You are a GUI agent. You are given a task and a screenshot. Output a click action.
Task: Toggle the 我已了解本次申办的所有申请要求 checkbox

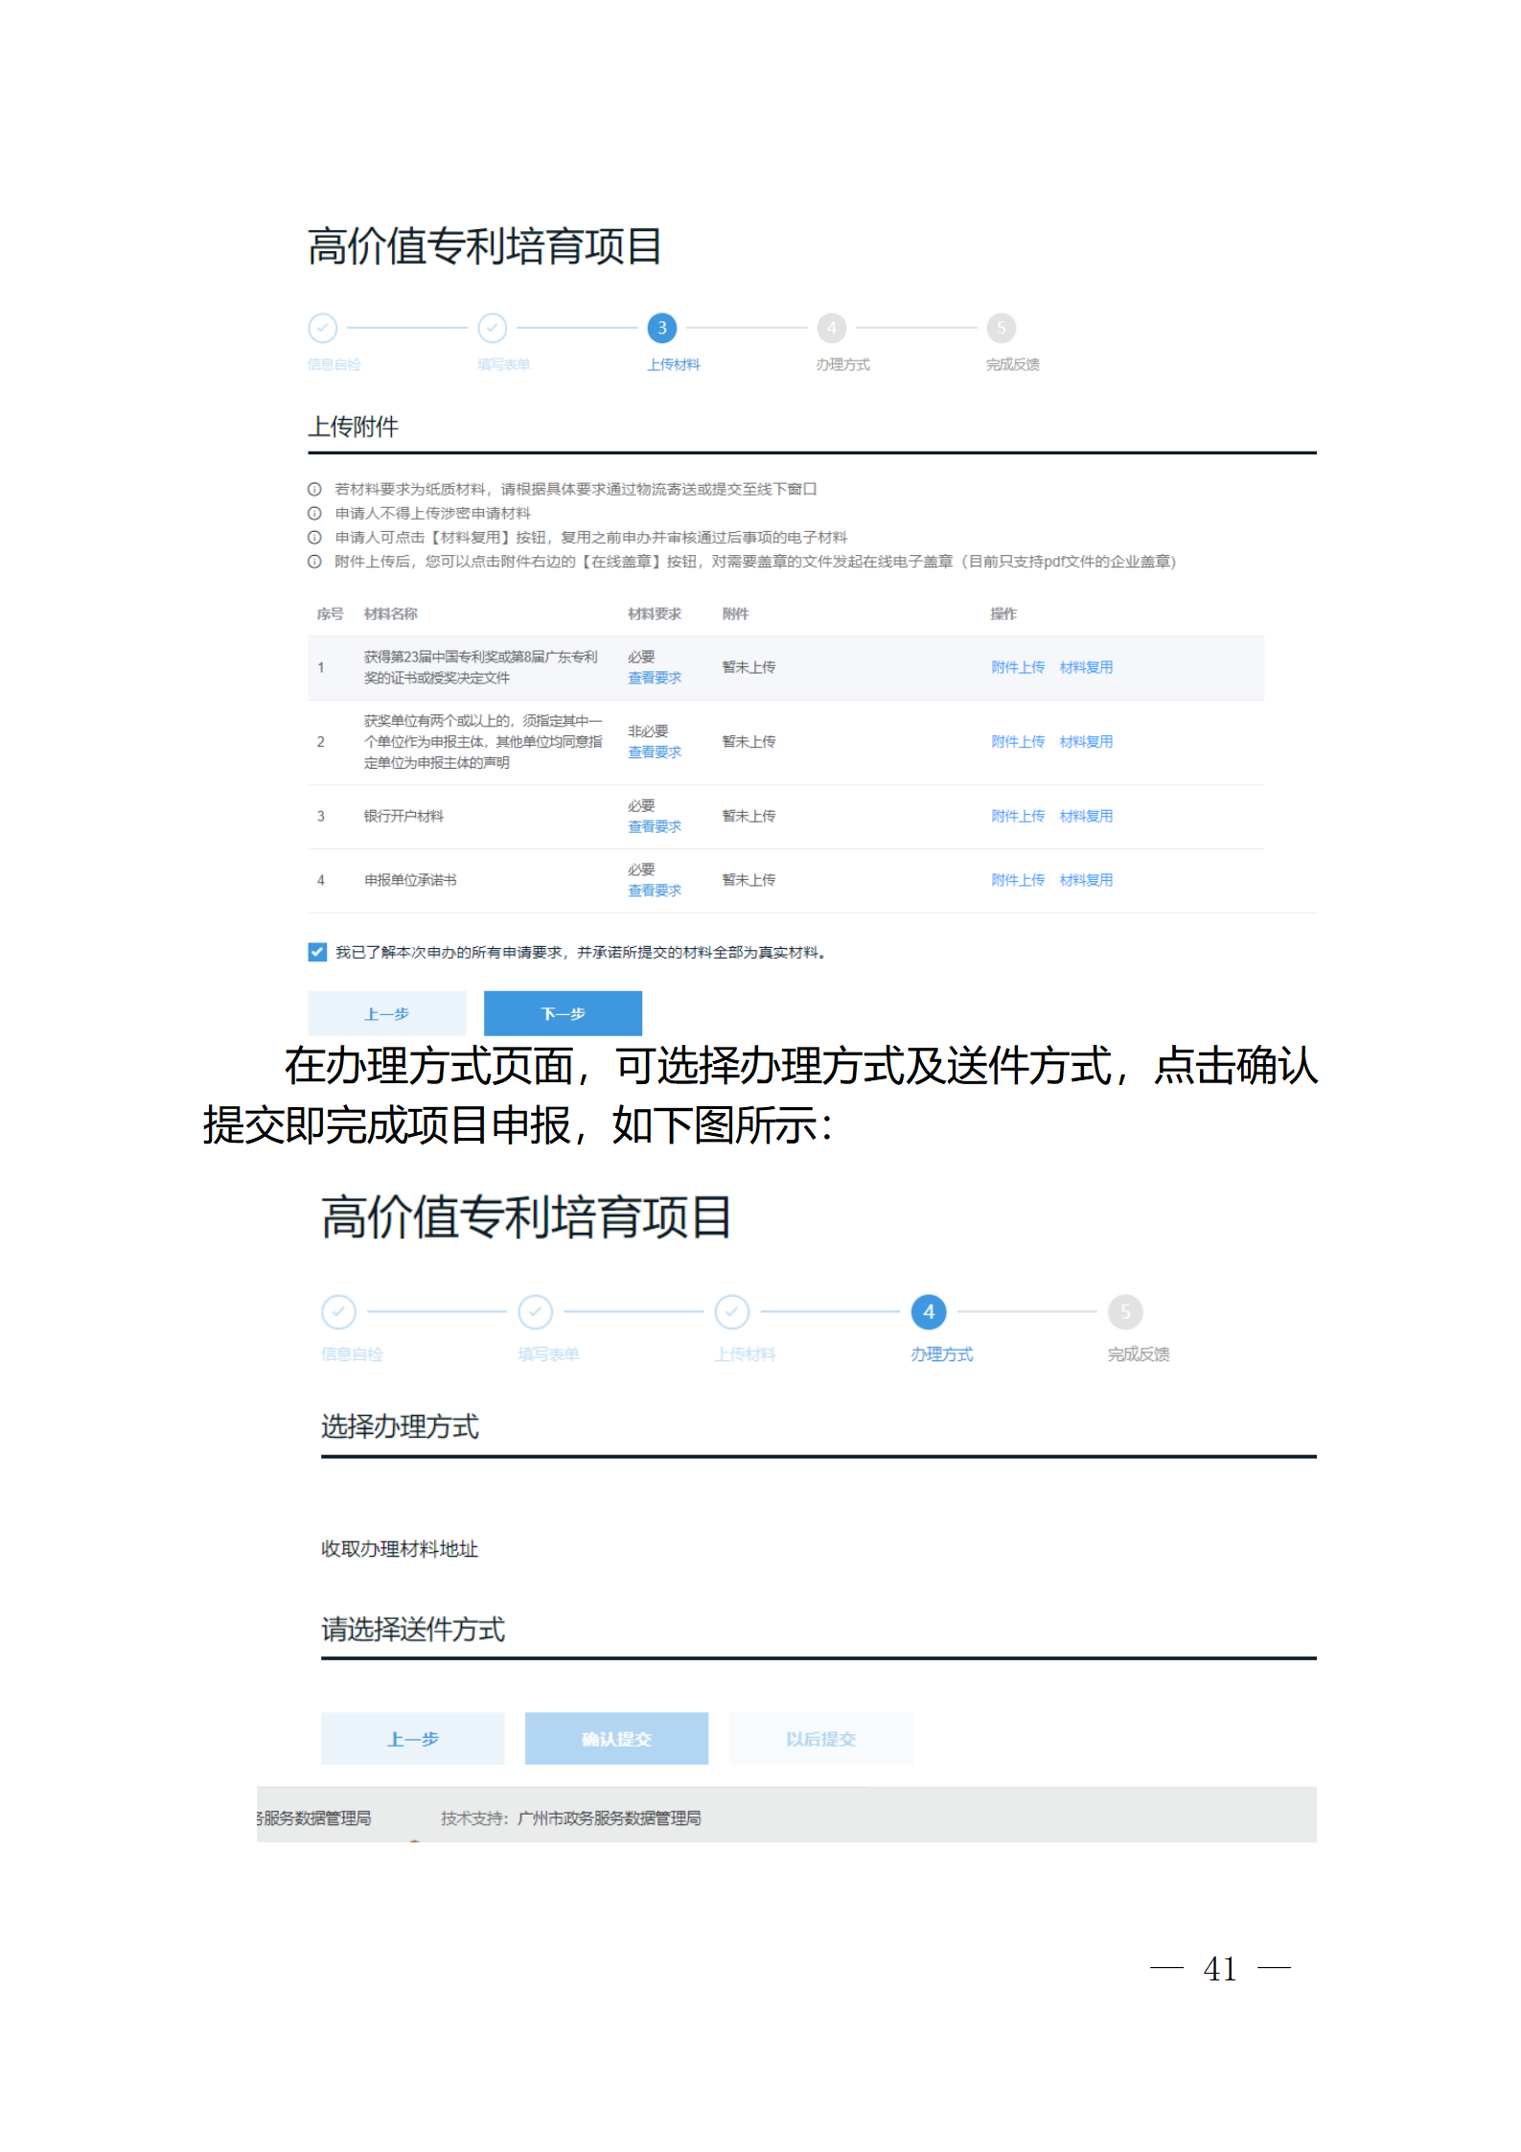[317, 952]
